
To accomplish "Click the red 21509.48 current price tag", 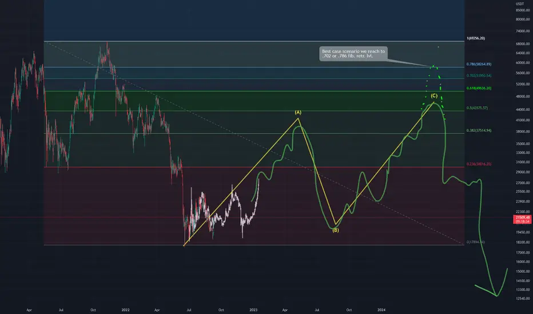I will point(523,219).
